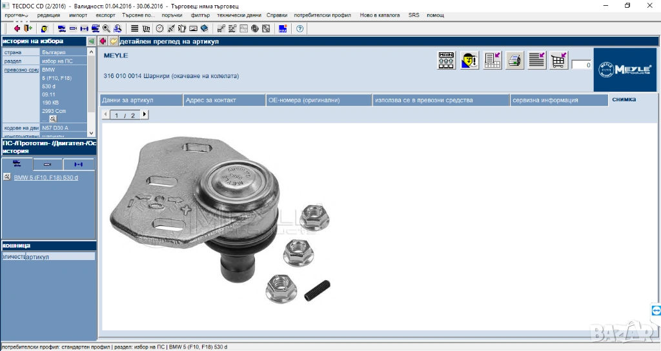
Task: Click the pink back arrow beside article title
Action: point(103,41)
